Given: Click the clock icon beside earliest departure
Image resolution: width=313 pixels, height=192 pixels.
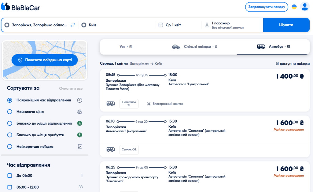Looking at the screenshot, I should tap(79, 100).
